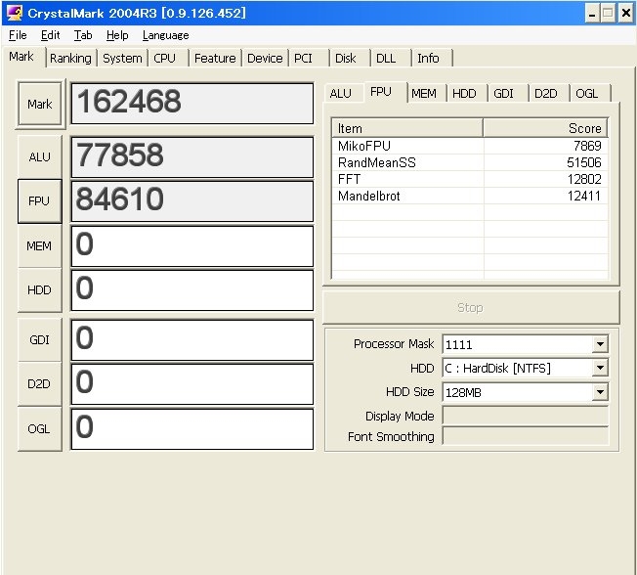The width and height of the screenshot is (637, 575).
Task: Run the D2D benchmark button
Action: pyautogui.click(x=40, y=384)
